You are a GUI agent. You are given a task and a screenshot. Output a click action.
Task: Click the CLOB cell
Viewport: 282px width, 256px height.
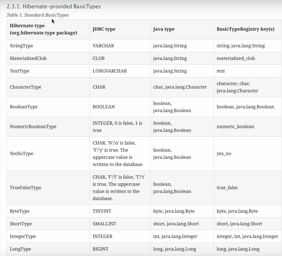point(120,58)
